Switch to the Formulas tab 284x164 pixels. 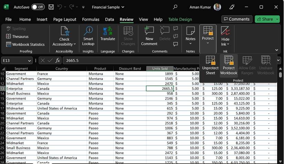pos(91,19)
